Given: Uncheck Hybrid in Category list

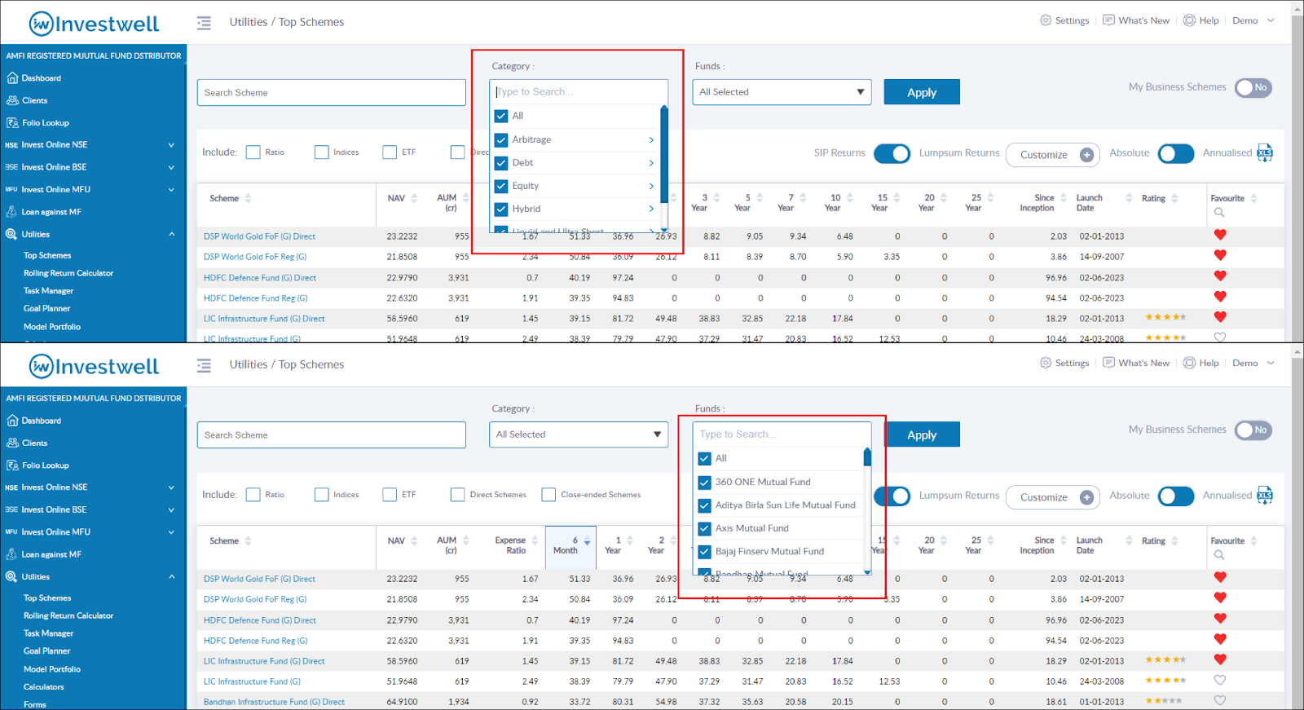Looking at the screenshot, I should (501, 209).
